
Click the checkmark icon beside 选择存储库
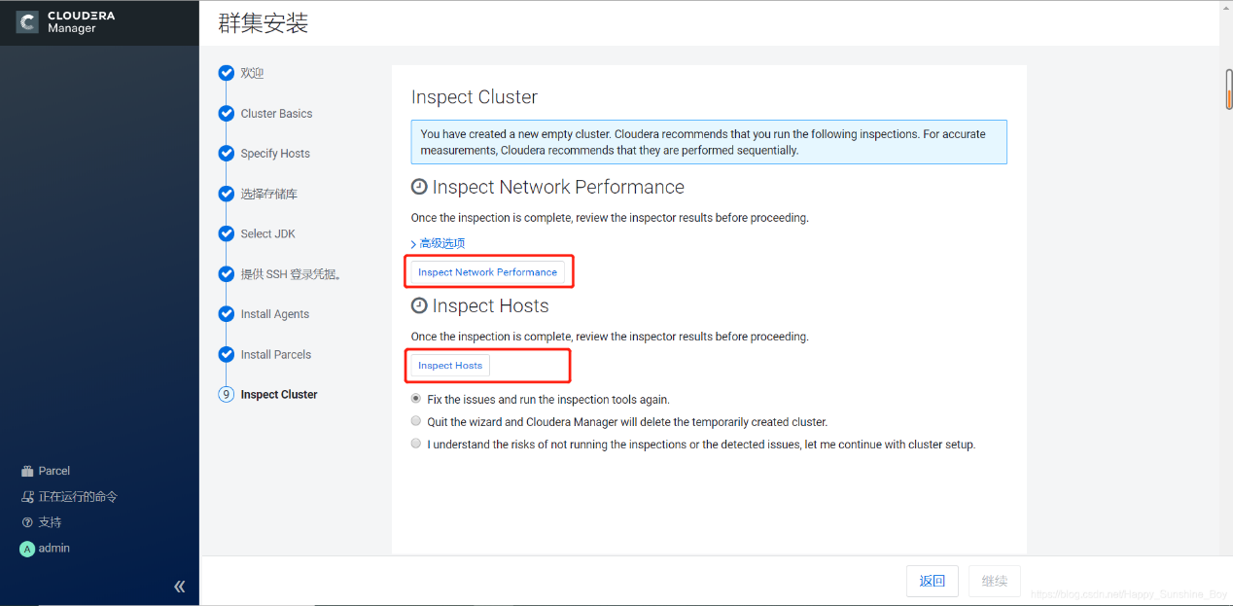click(x=227, y=194)
